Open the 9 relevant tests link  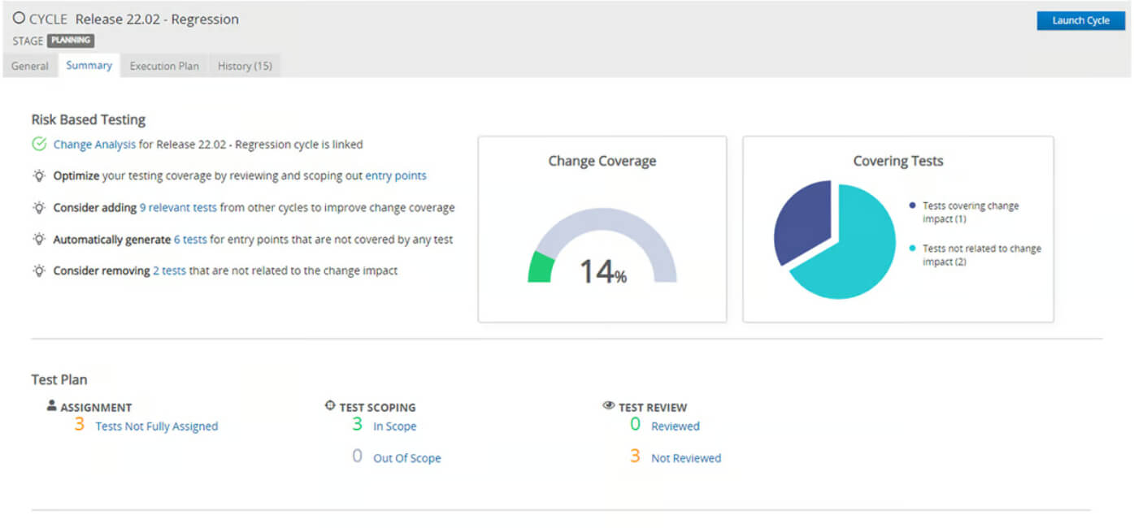tap(178, 207)
